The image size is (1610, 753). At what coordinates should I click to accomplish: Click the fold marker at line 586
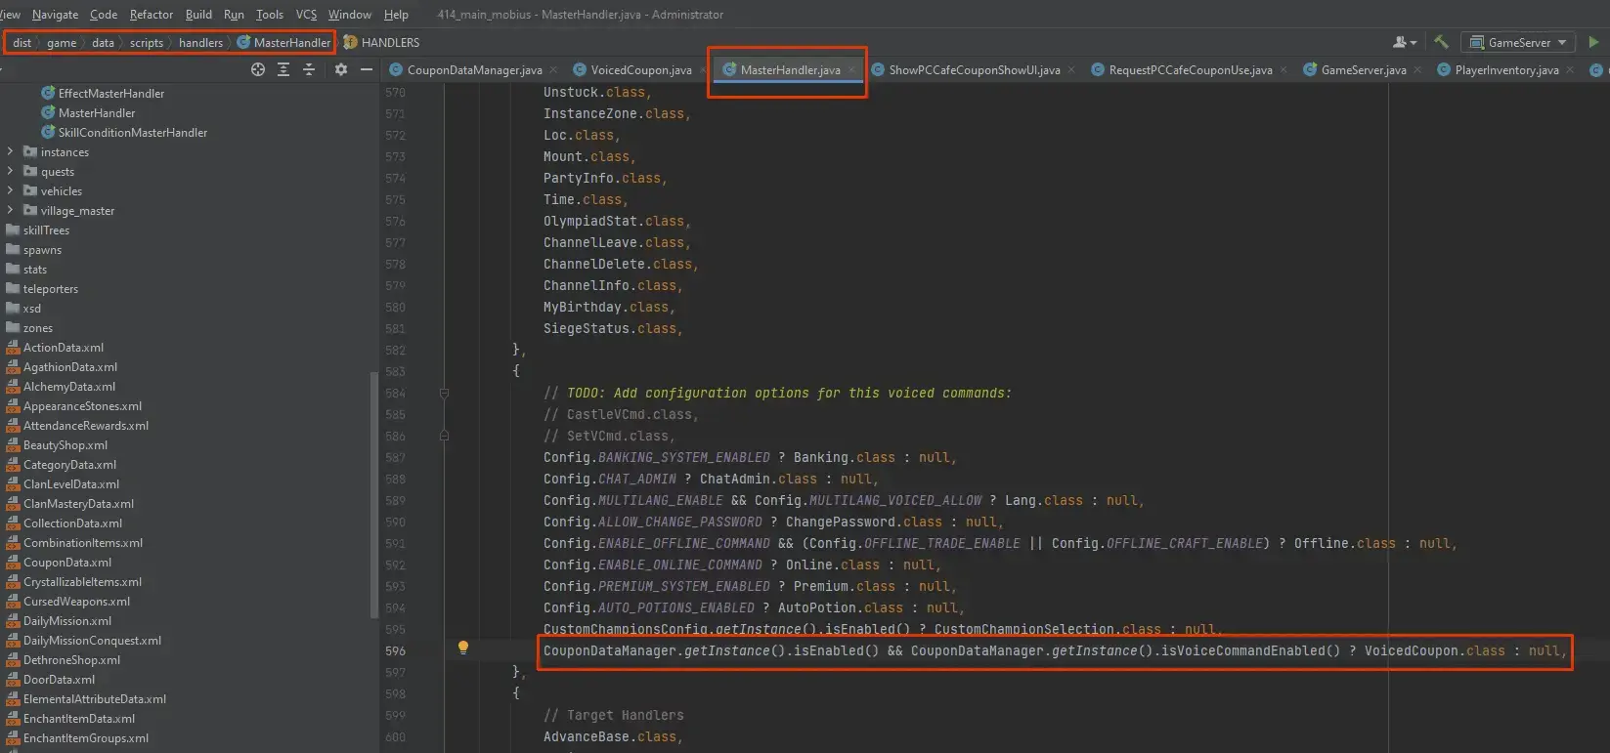click(444, 436)
